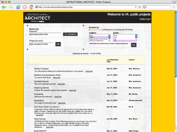Click the date May 11, 2005
This screenshot has height=132, width=177.
pyautogui.click(x=112, y=94)
